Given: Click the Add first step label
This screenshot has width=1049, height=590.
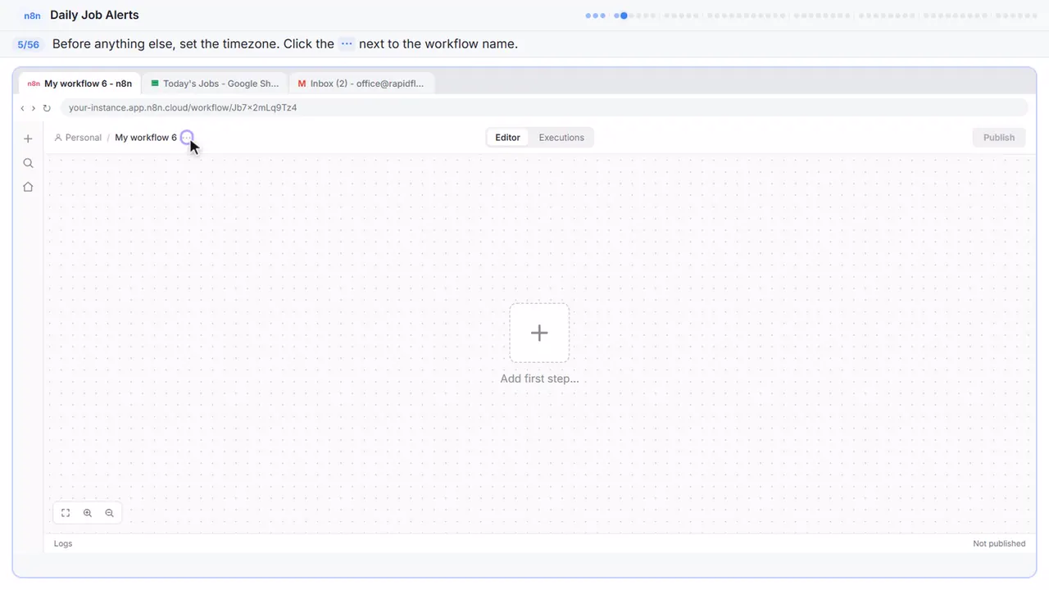Looking at the screenshot, I should [539, 379].
